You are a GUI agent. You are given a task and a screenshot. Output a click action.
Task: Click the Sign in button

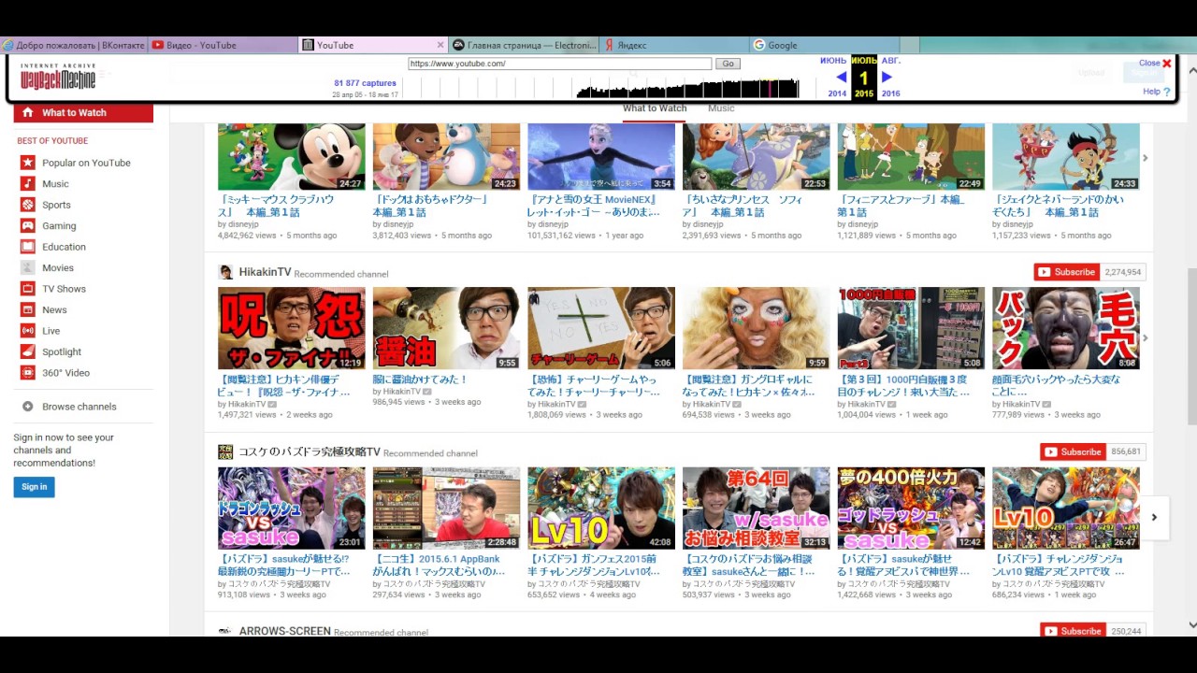coord(34,487)
